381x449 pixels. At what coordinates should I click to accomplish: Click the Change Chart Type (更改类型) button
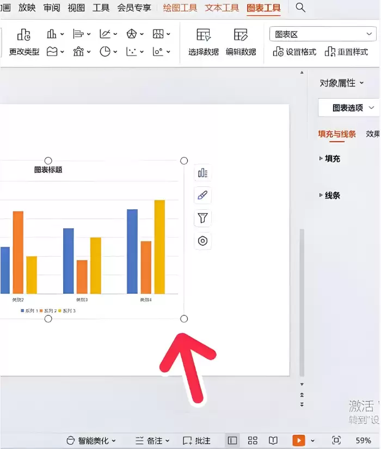(24, 43)
